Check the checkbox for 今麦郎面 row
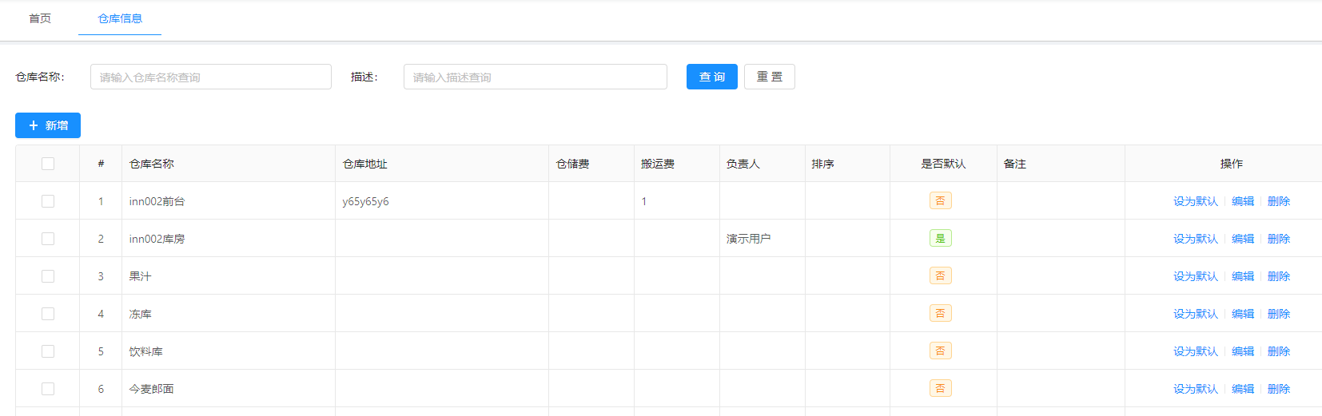Screen dimensions: 1322x416 (x=48, y=389)
